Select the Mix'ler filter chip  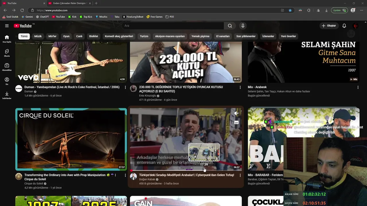pyautogui.click(x=52, y=36)
